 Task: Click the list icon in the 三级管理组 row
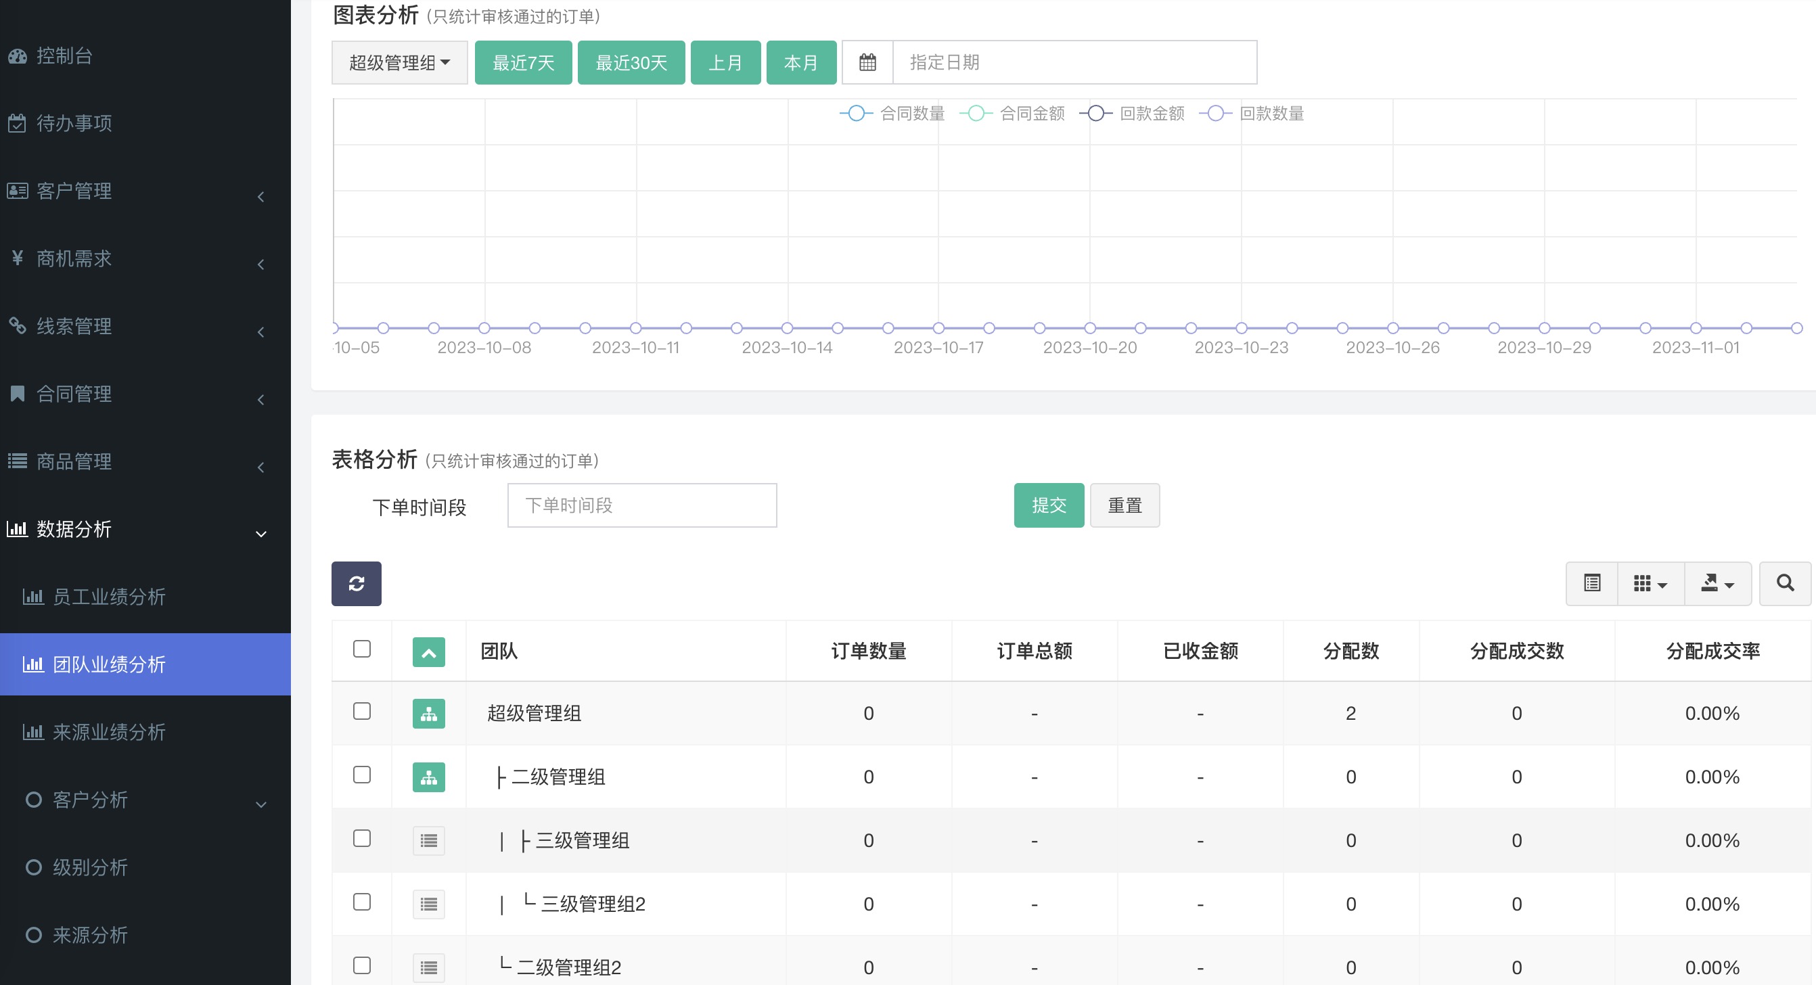point(428,840)
